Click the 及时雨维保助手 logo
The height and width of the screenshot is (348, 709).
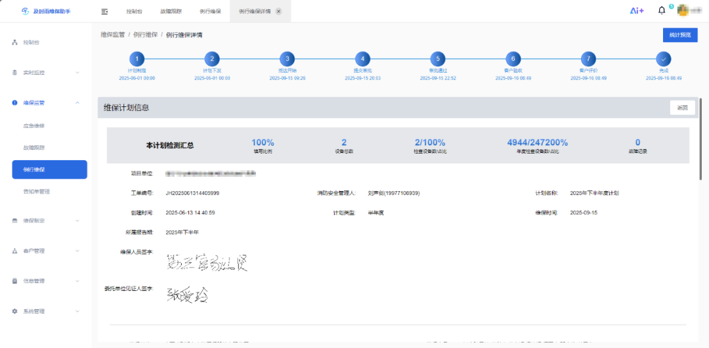pyautogui.click(x=46, y=11)
